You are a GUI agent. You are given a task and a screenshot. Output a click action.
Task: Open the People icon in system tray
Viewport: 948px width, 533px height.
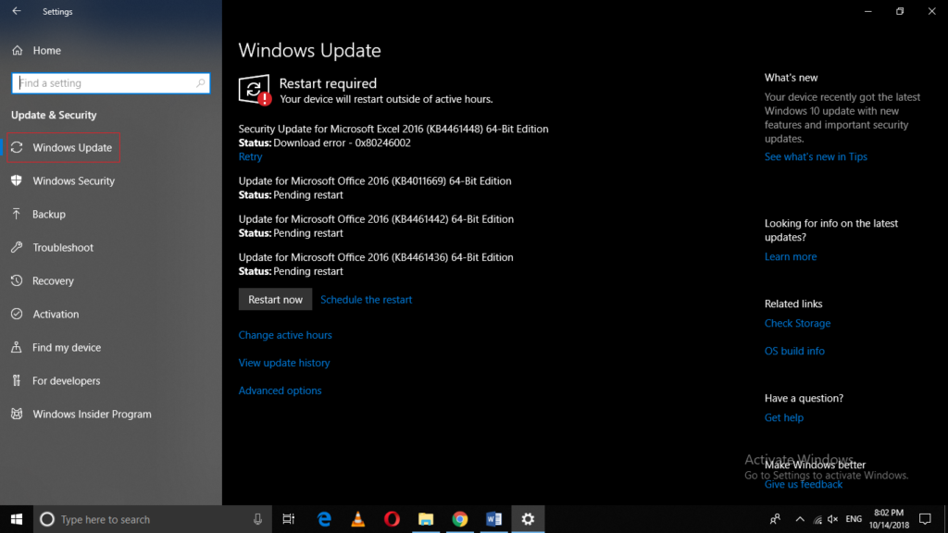tap(775, 519)
